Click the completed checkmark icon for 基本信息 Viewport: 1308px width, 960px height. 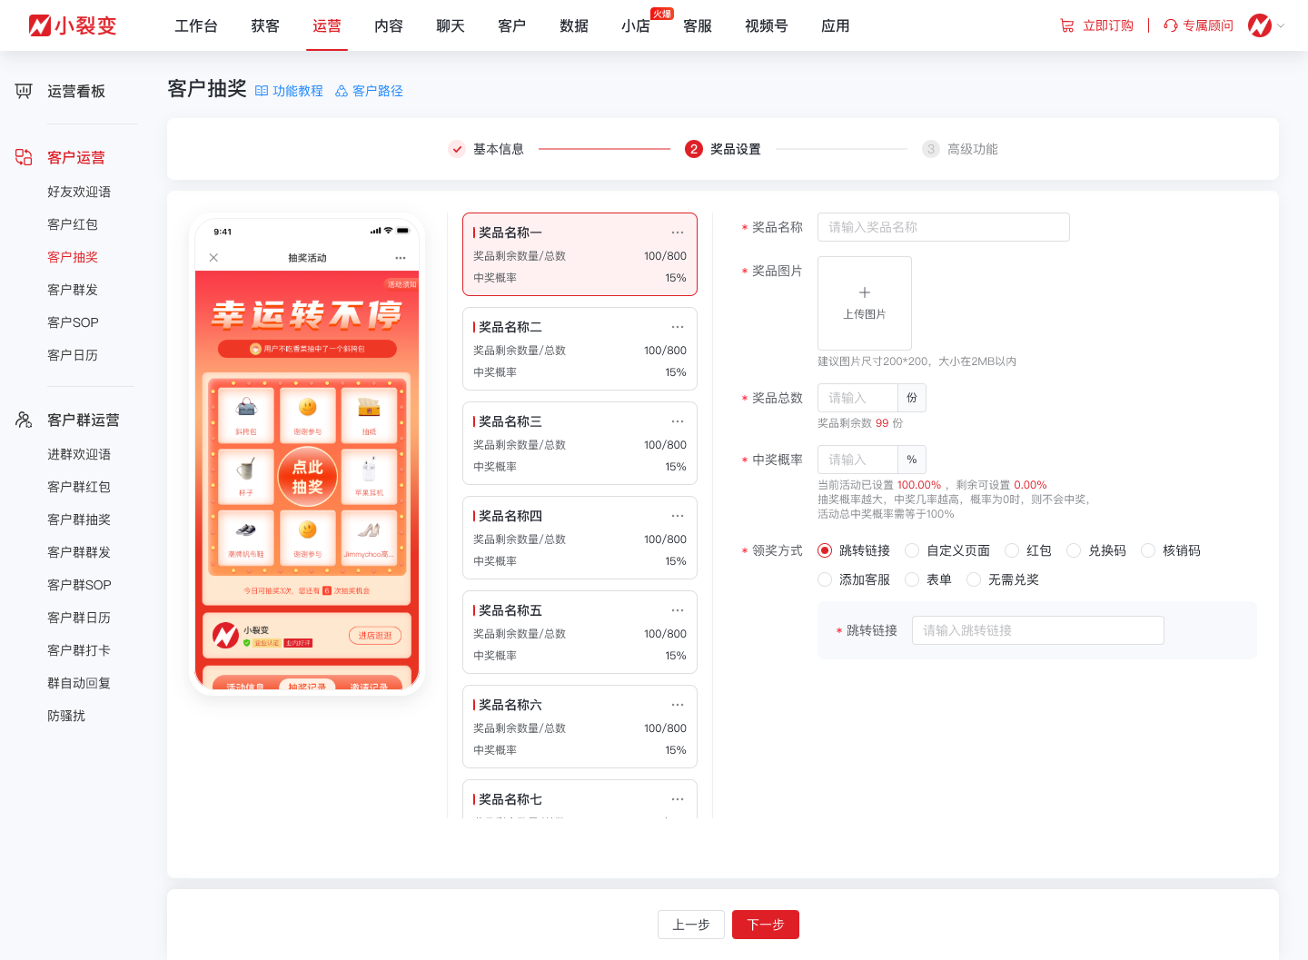(457, 149)
